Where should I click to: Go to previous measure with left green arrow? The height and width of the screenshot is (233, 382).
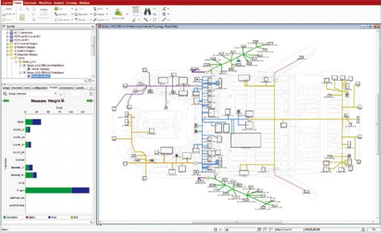pos(5,100)
